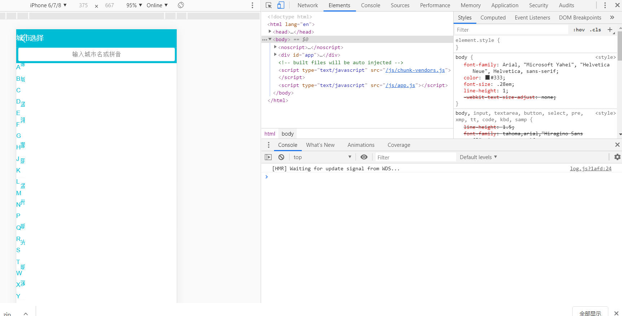Open the 95% zoom dropdown
Image resolution: width=622 pixels, height=316 pixels.
tap(134, 5)
